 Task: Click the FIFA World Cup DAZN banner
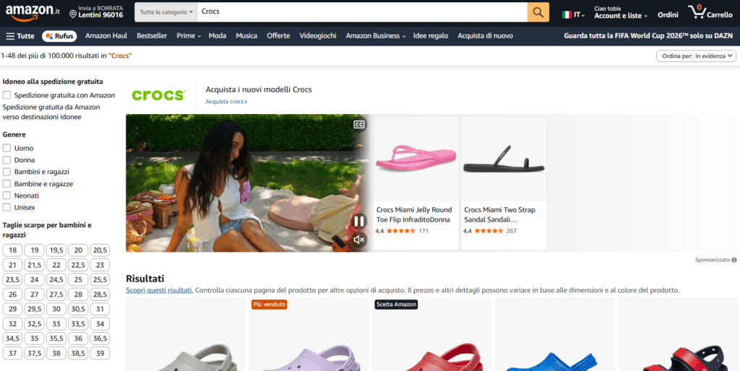(x=648, y=36)
